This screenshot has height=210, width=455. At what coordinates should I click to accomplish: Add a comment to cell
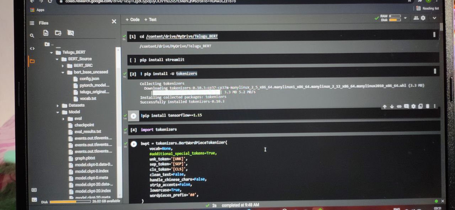[x=406, y=106]
